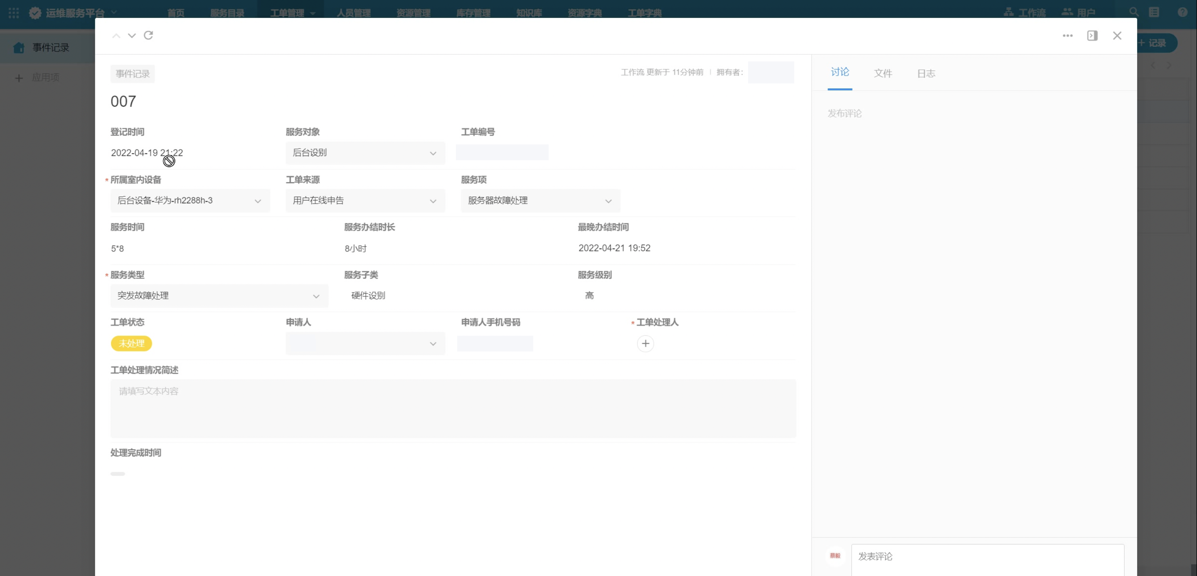Open 知识库 in the top navigation
This screenshot has width=1197, height=576.
pyautogui.click(x=529, y=13)
